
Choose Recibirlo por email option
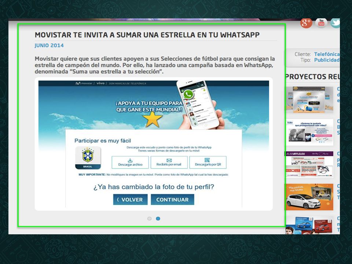pos(169,162)
